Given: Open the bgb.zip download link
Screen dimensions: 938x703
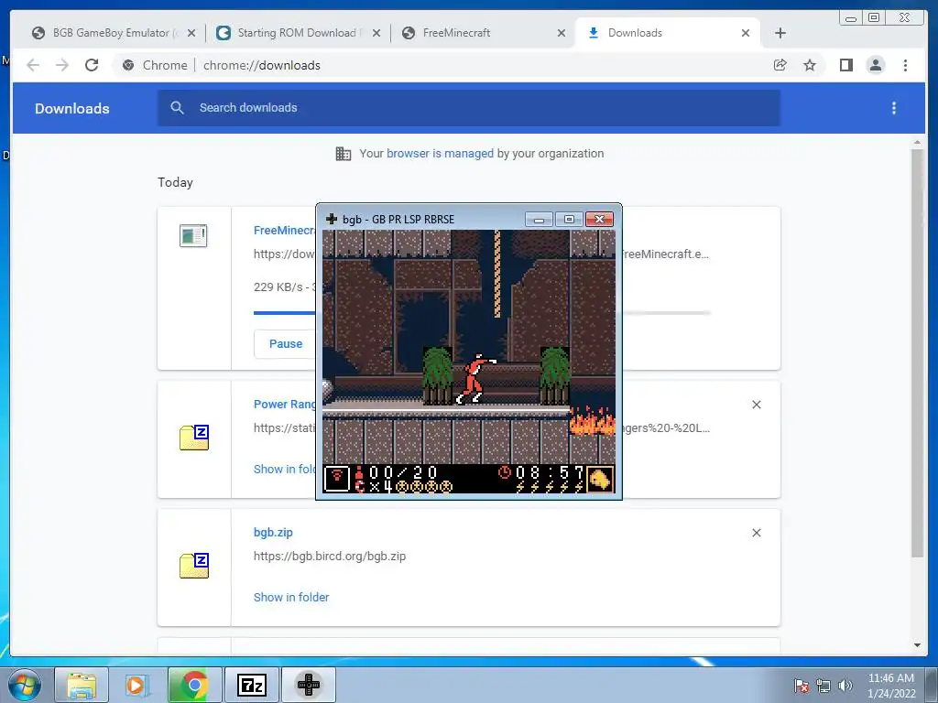Looking at the screenshot, I should pos(273,532).
